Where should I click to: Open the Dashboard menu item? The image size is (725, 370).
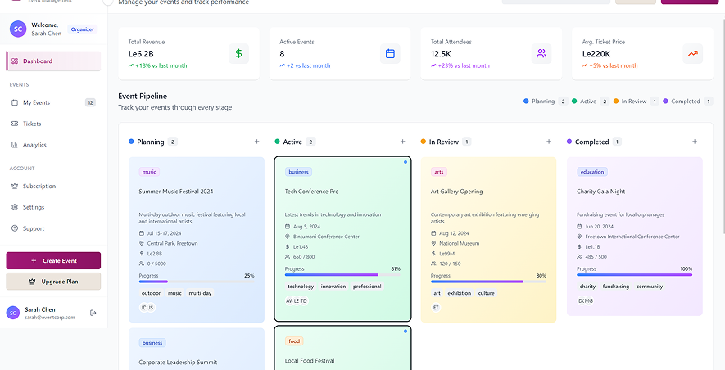pos(53,61)
